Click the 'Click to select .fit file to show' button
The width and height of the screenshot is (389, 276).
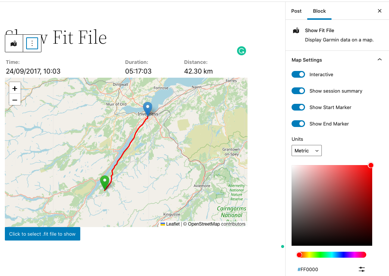tap(42, 233)
